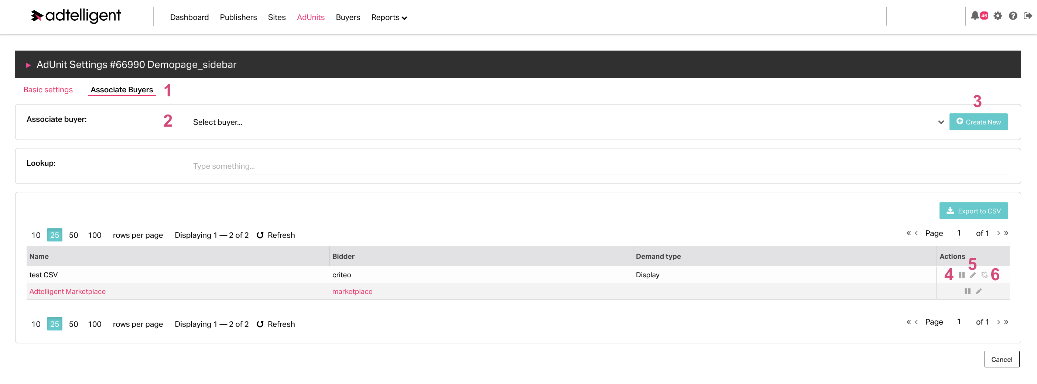
Task: Click the logout arrow icon
Action: point(1028,16)
